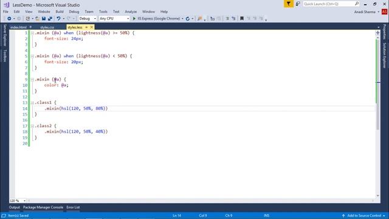Open the IIS Express browser dropdown arrow
The height and width of the screenshot is (219, 389).
(182, 19)
